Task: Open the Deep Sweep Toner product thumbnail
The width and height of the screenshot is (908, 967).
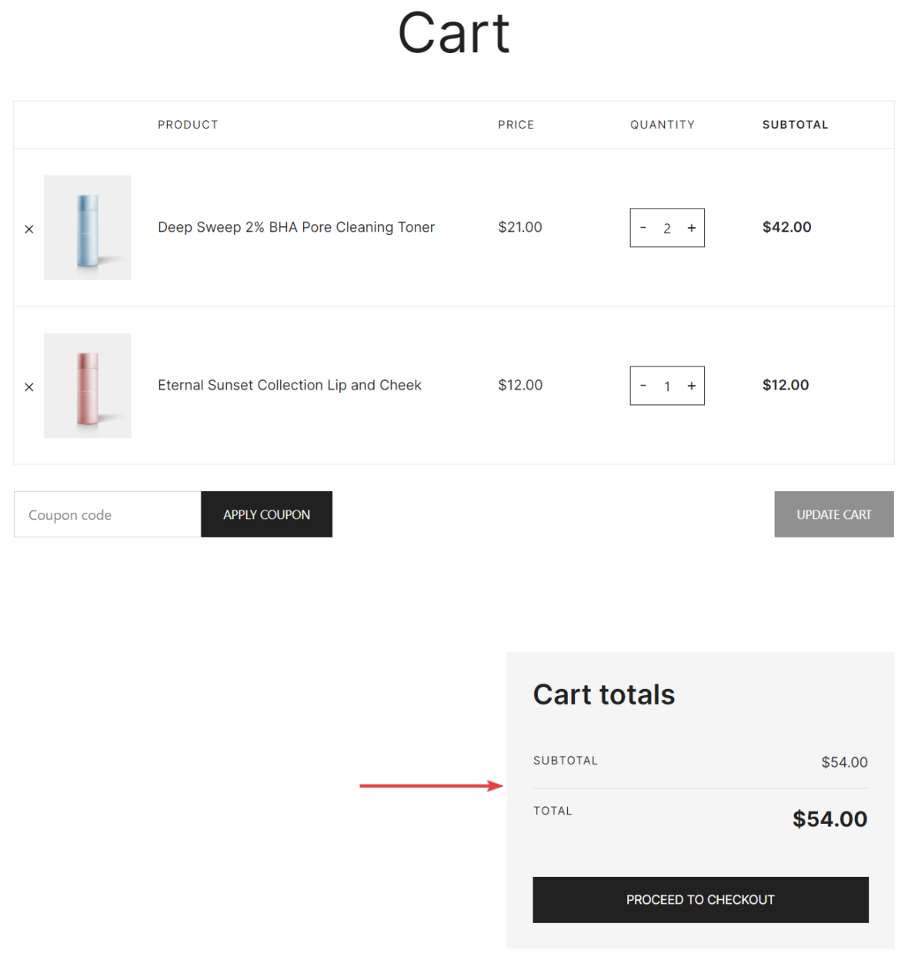Action: point(88,228)
